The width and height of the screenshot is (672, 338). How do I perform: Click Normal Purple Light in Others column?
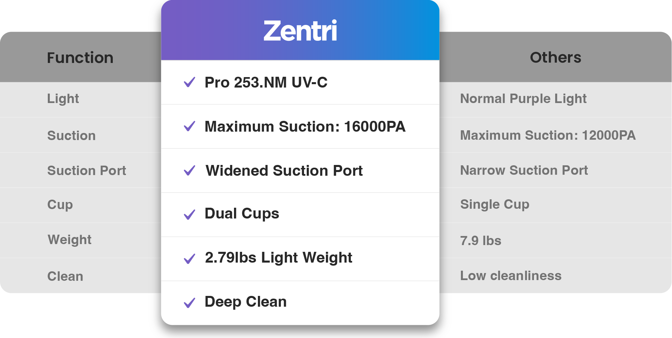point(523,99)
